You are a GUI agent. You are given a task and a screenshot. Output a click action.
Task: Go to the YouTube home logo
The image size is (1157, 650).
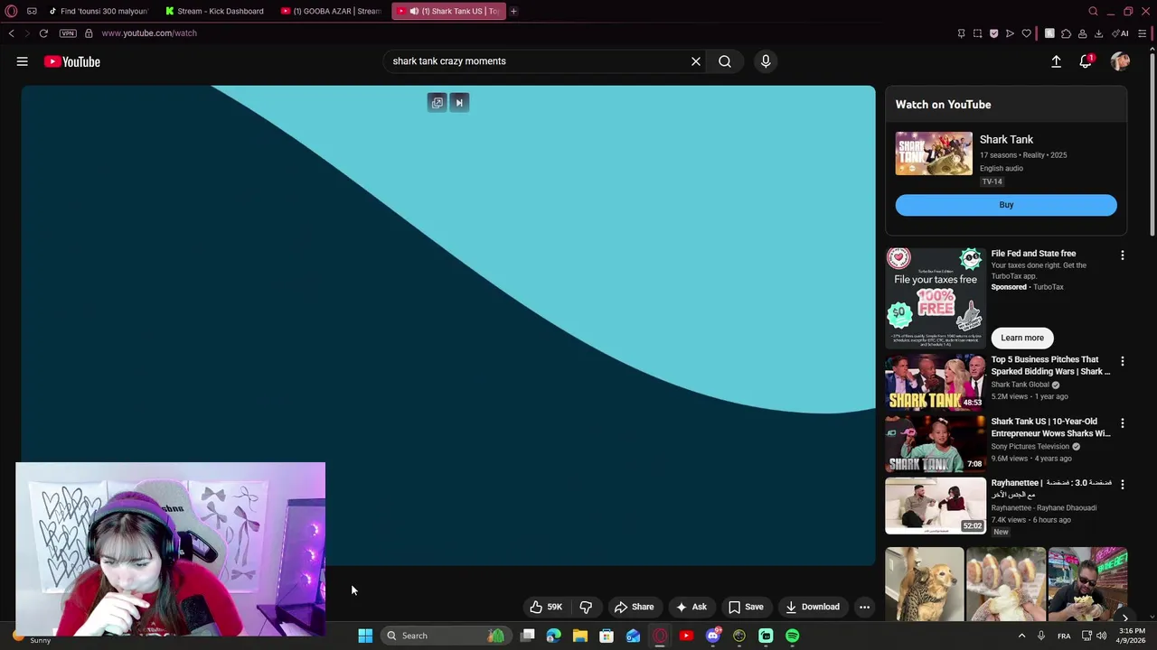72,61
